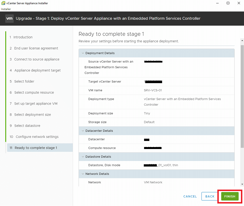The height and width of the screenshot is (206, 244).
Task: Click the Compute resource label
Action: [x=102, y=148]
